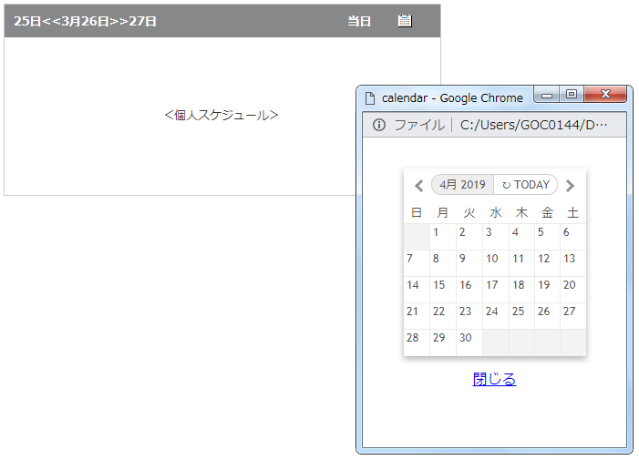Screen dimensions: 639x460
Task: Close the calendar popup window
Action: click(605, 95)
